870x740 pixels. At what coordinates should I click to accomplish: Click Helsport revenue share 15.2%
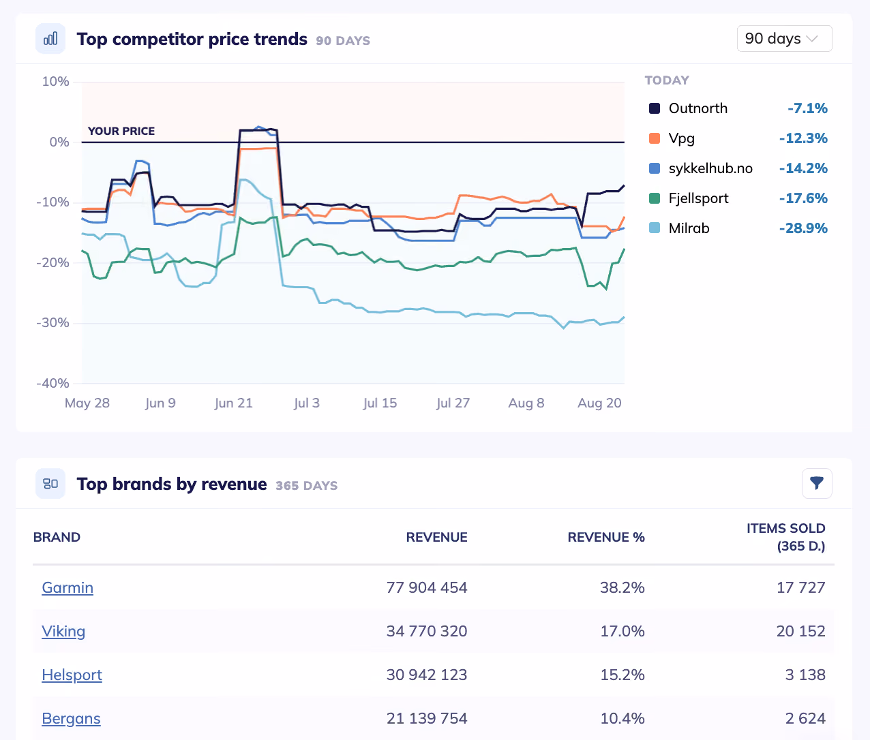click(622, 675)
